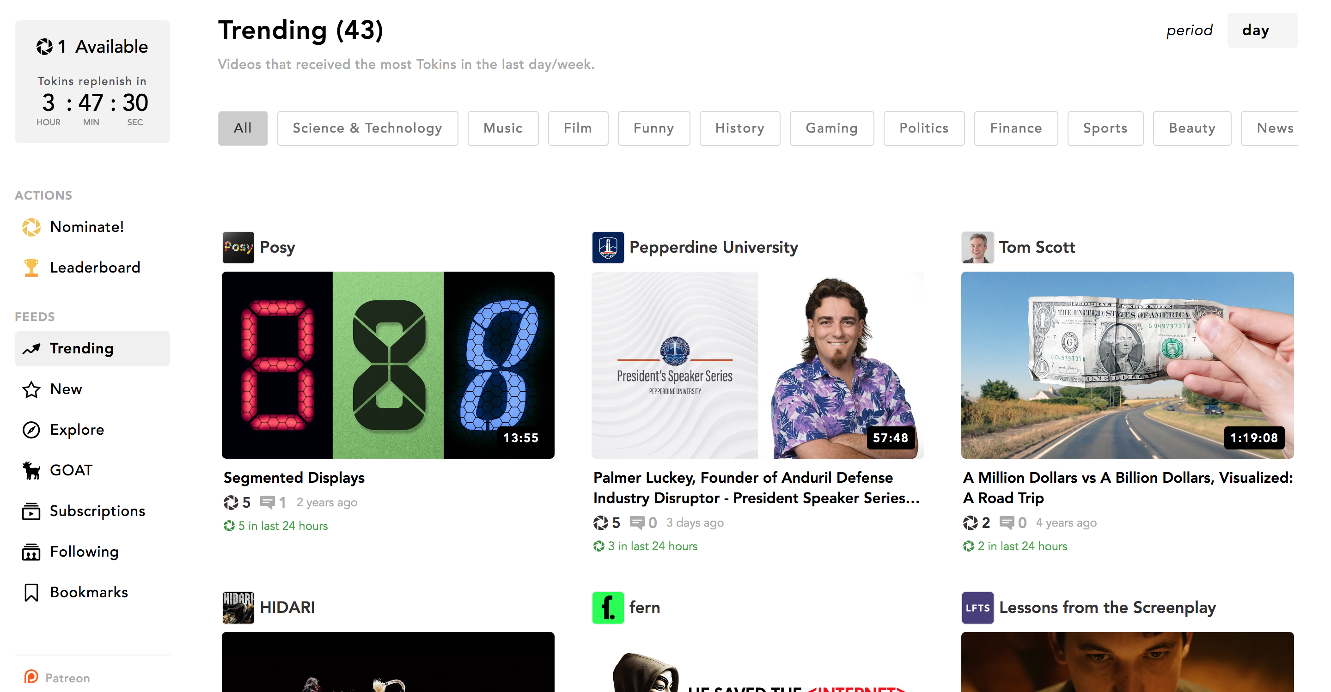Click comment icon under Tom Scott video
The image size is (1331, 692).
1007,522
